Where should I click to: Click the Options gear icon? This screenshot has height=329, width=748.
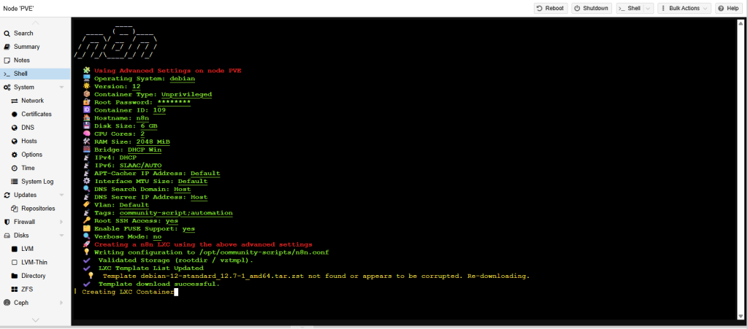15,155
